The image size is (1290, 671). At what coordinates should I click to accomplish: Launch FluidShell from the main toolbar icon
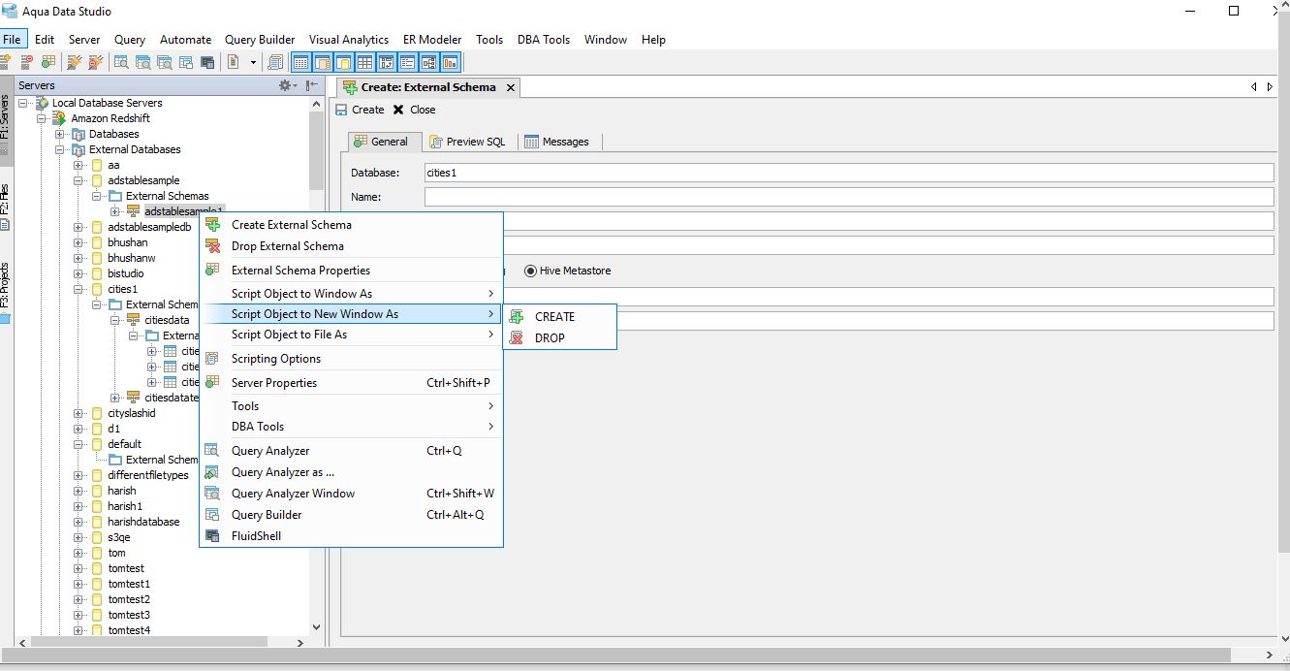[207, 62]
